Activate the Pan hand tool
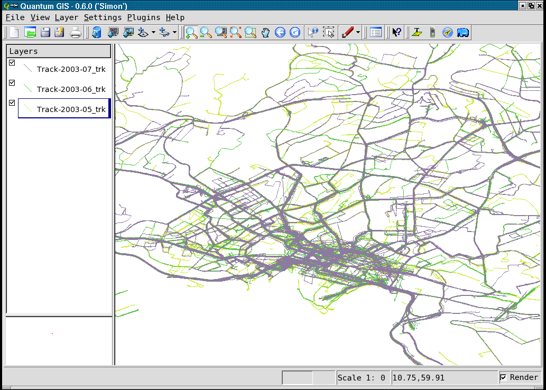 pyautogui.click(x=265, y=32)
